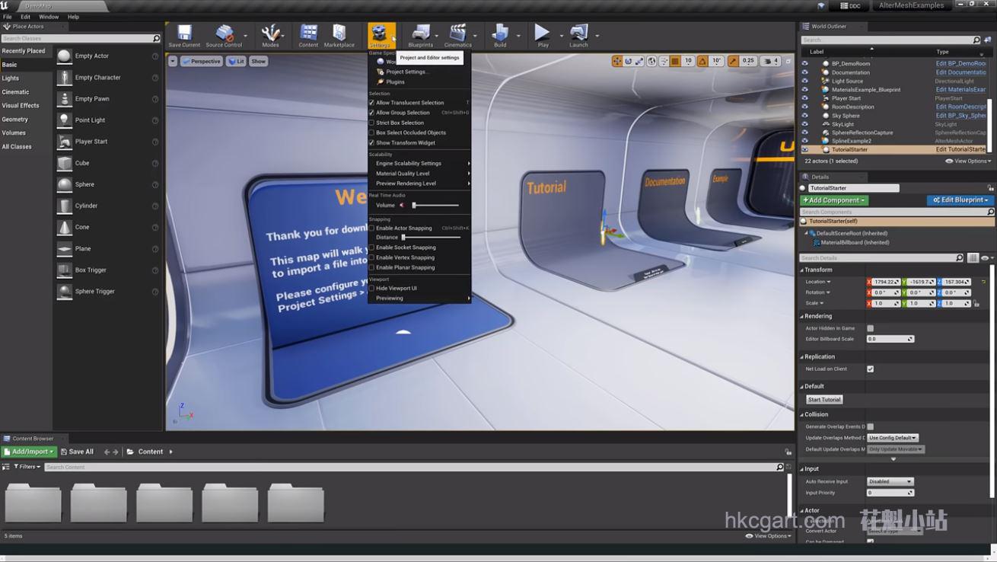This screenshot has height=562, width=997.
Task: Choose Project Settings from Settings menu
Action: 419,72
